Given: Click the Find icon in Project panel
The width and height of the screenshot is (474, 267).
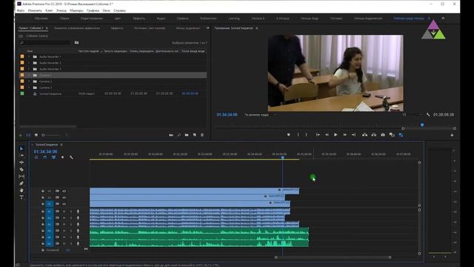Looking at the screenshot, I should [179, 135].
